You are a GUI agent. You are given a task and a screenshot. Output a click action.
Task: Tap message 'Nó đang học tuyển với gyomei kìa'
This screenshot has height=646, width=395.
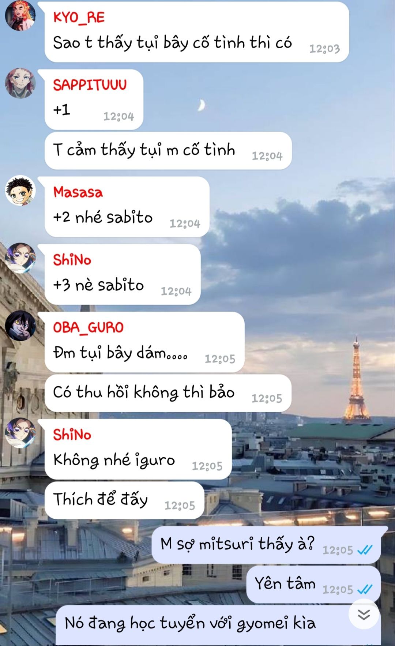pos(218,625)
